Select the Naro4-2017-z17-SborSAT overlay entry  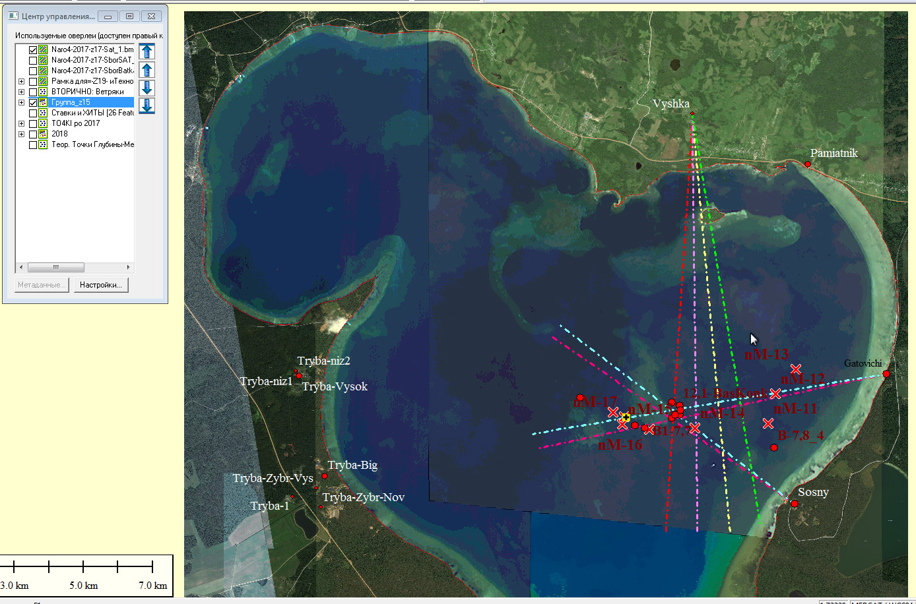(92, 60)
